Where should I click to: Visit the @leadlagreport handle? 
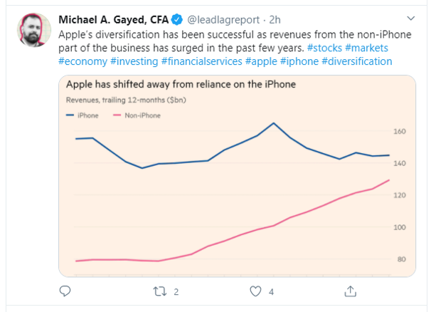pos(223,17)
